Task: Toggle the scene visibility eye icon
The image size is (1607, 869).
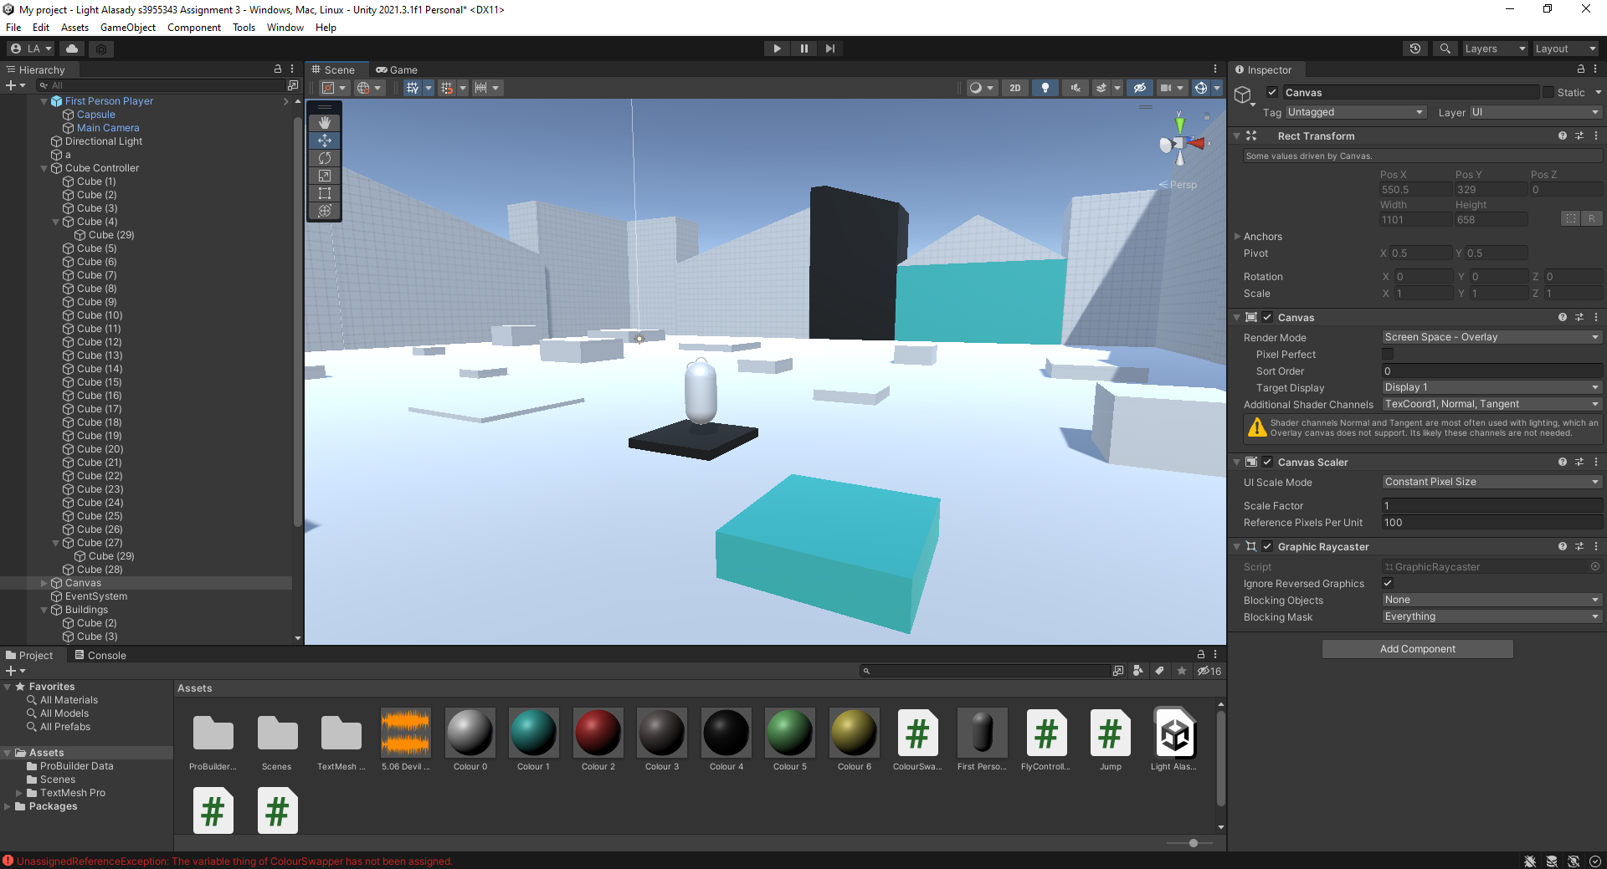Action: [1139, 88]
